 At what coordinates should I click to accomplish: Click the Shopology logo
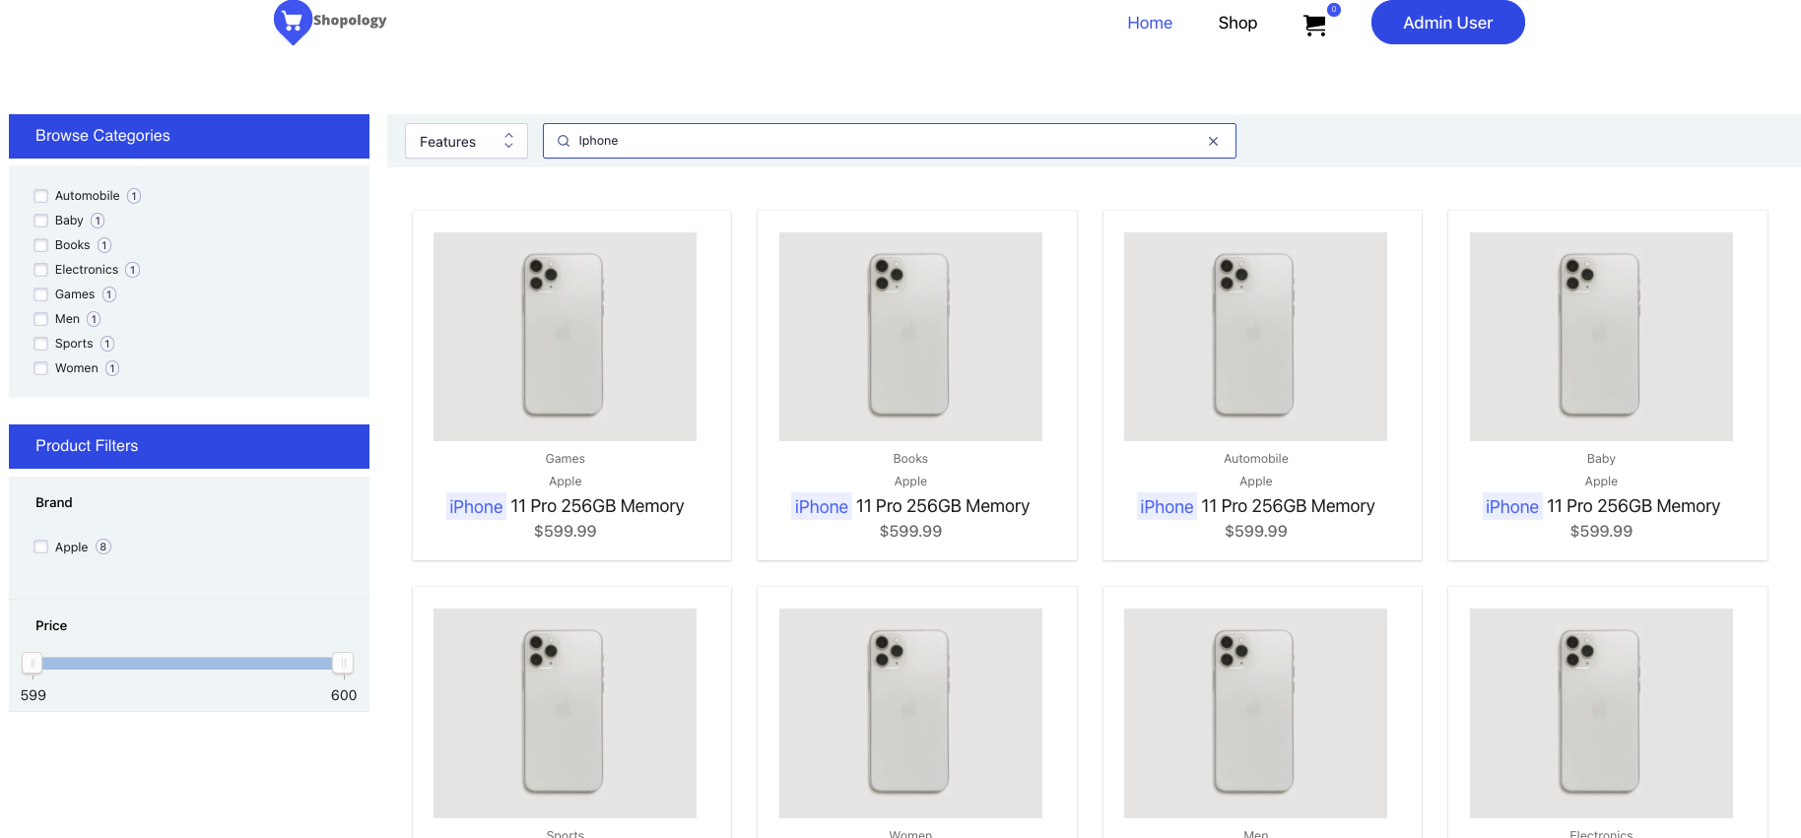tap(330, 23)
